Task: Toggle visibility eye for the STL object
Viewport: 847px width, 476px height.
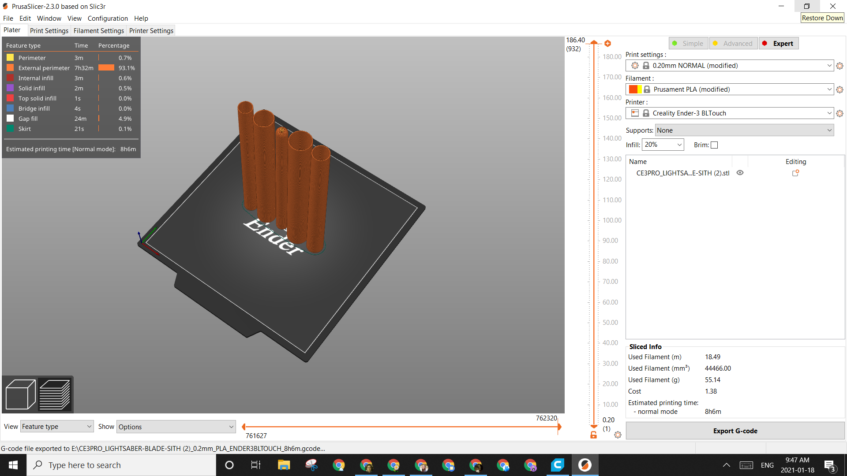Action: tap(740, 173)
